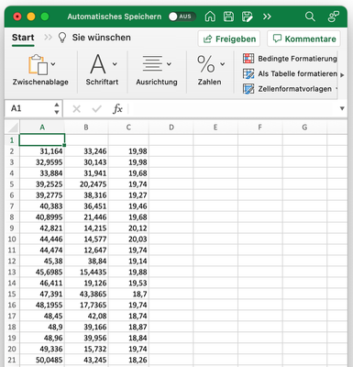The width and height of the screenshot is (353, 367).
Task: Click cell containing 42,08
Action: (86, 317)
